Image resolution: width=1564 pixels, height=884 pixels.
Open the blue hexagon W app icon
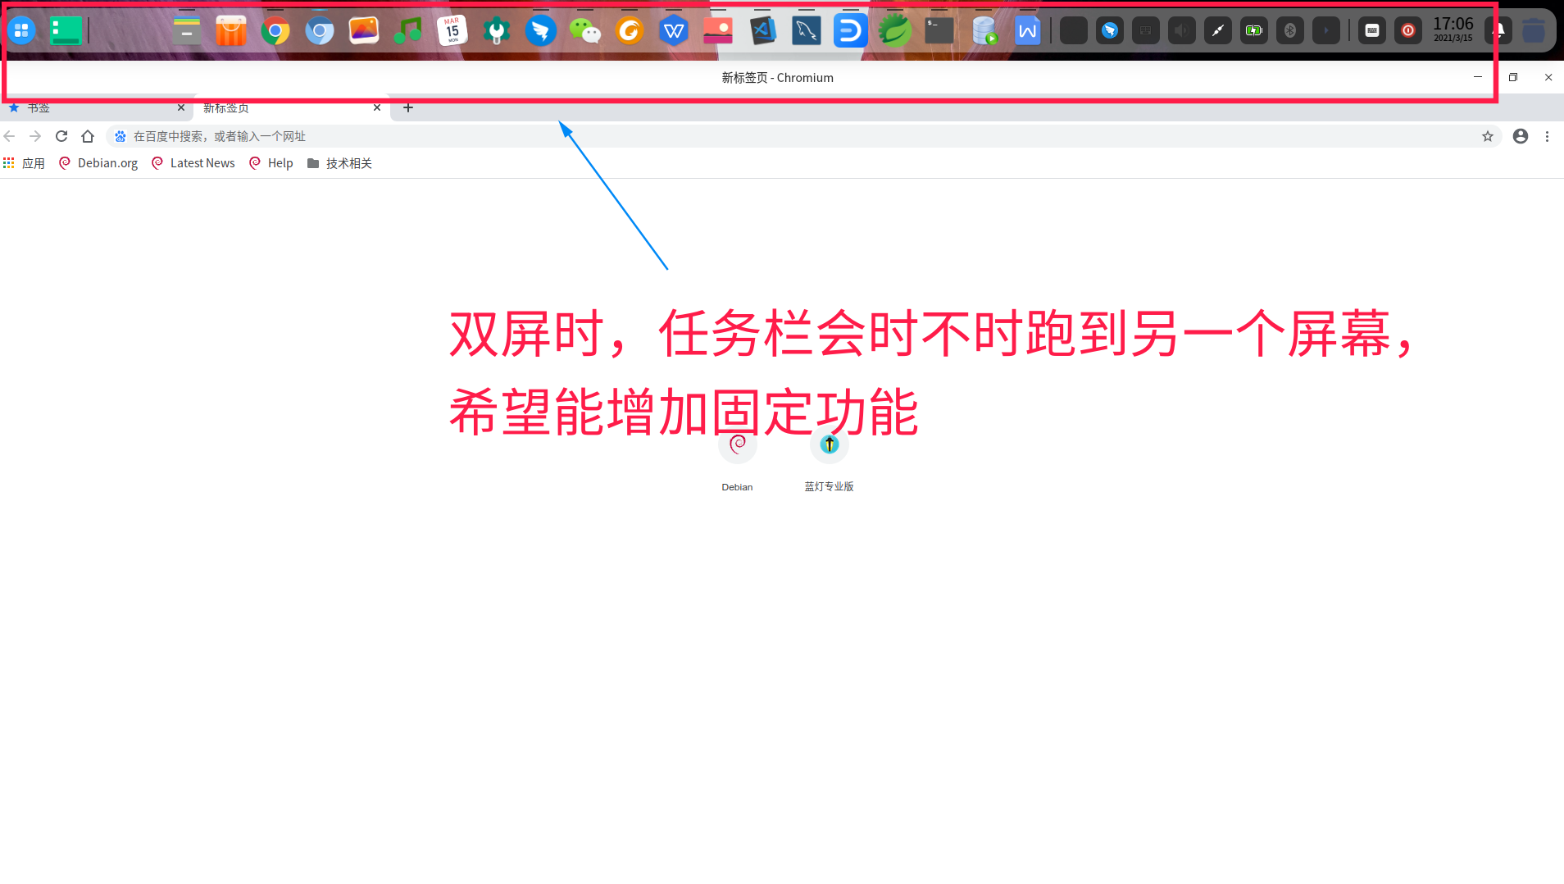point(674,31)
